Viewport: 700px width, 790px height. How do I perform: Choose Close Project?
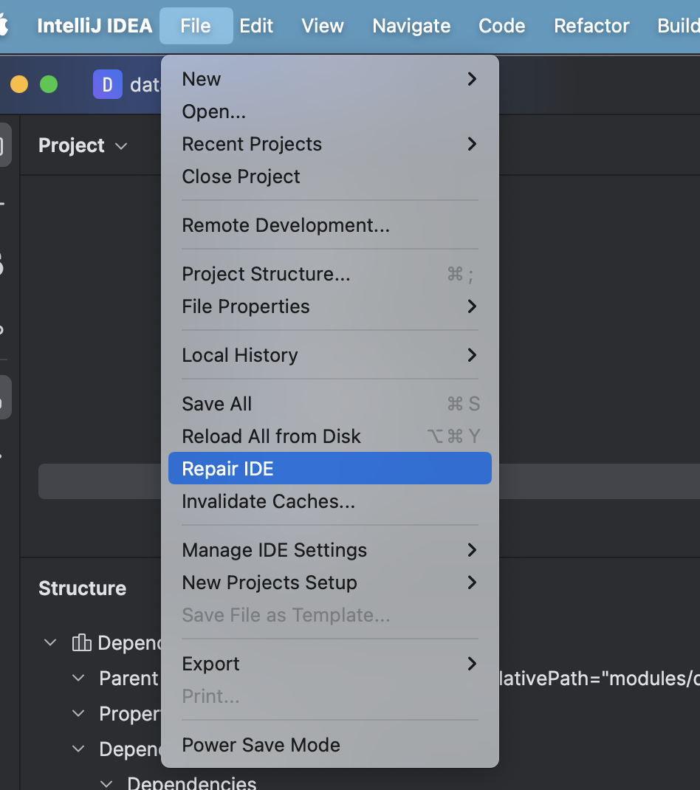[x=241, y=176]
